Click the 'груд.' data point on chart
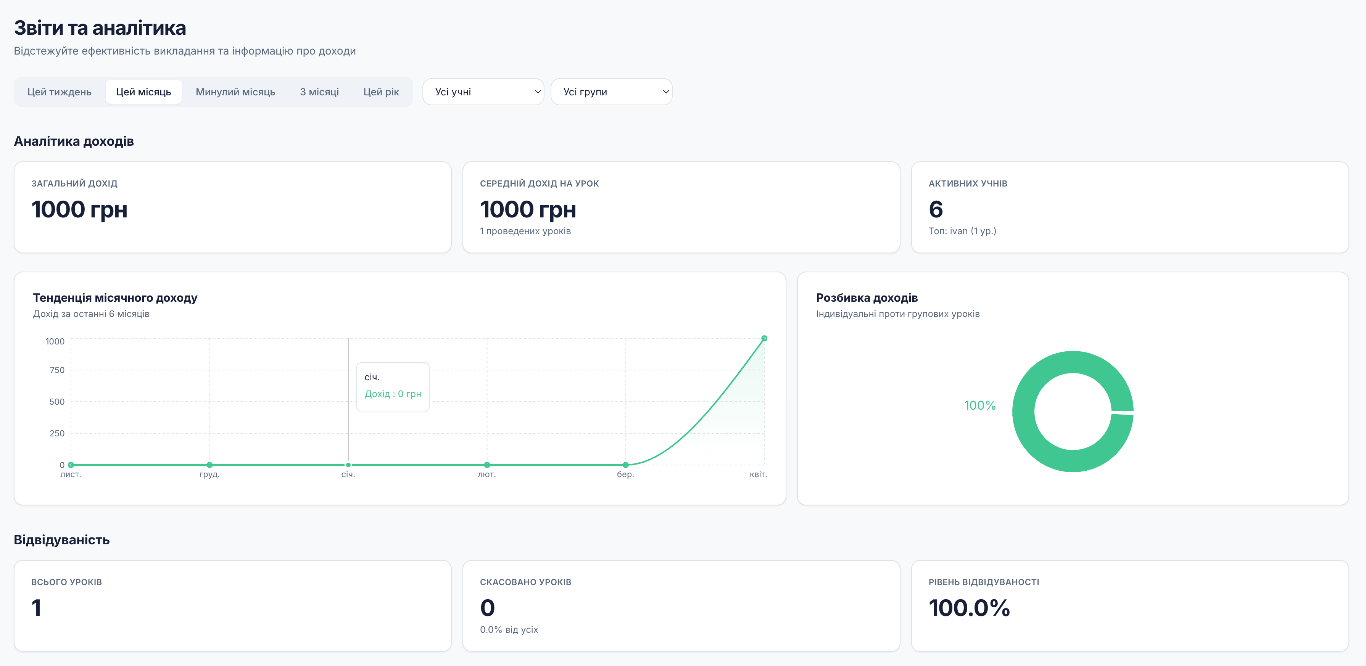 click(x=209, y=465)
